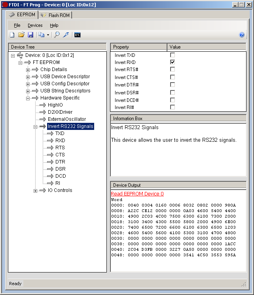Select the FT EEPROM tree item
Image resolution: width=254 pixels, height=295 pixels.
[x=46, y=62]
